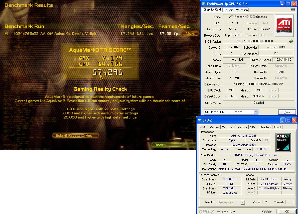The width and height of the screenshot is (298, 214).
Task: Select the Graphics Card tab in GPU-Z
Action: (212, 10)
